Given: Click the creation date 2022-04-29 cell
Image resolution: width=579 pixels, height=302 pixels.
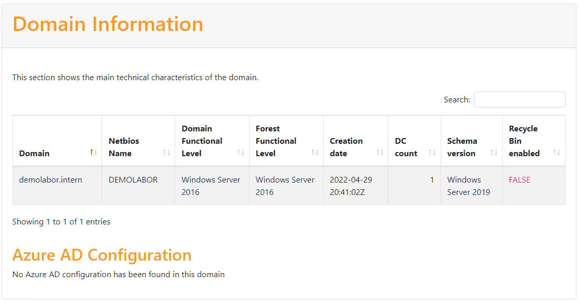Looking at the screenshot, I should (x=351, y=186).
